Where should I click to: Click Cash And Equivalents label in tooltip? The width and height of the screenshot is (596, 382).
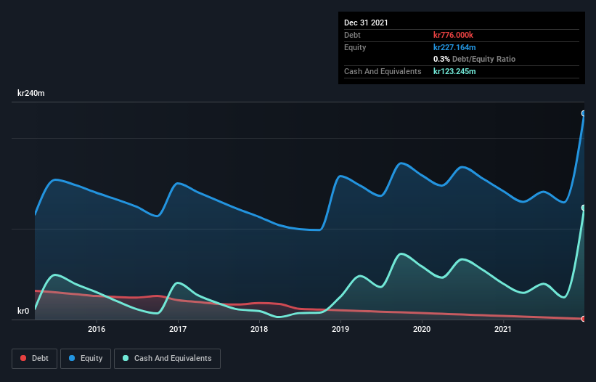click(x=383, y=71)
